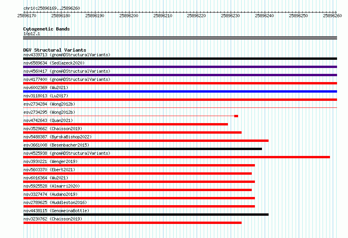Image resolution: width=348 pixels, height=238 pixels.
Task: Open the nsv6589634 (Sedlazeck2020) variant label
Action: (x=54, y=63)
